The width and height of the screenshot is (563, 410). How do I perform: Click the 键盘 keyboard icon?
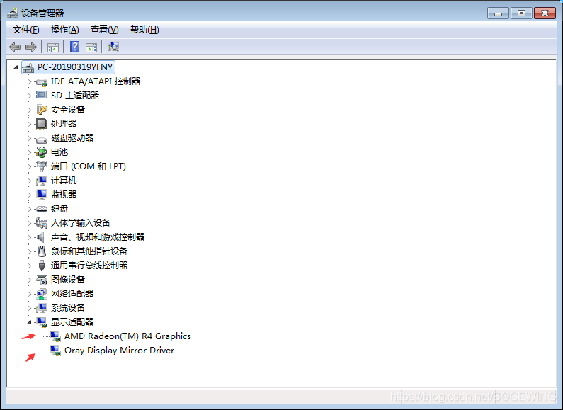42,209
